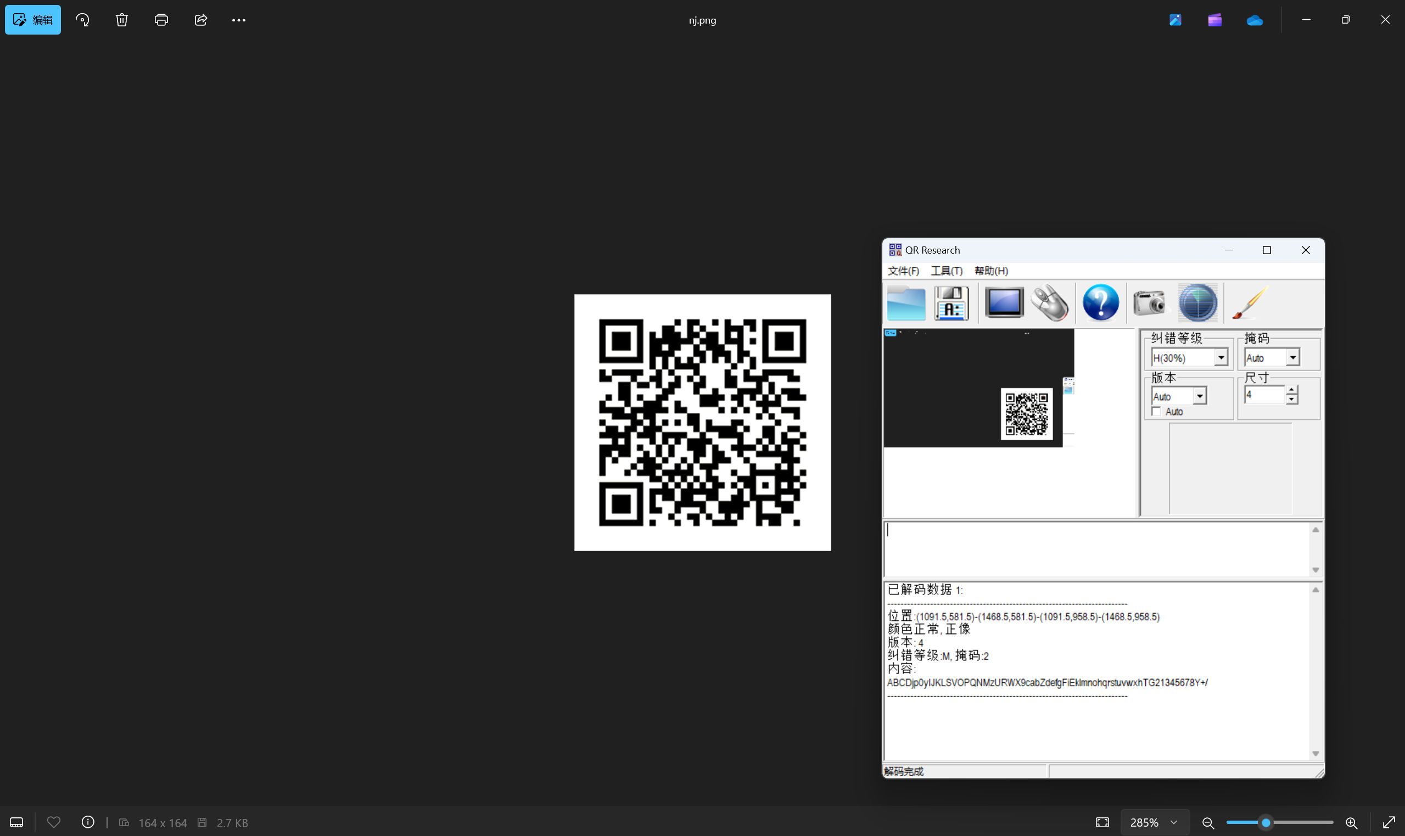Image resolution: width=1405 pixels, height=836 pixels.
Task: Click the 位置 coordinates line in output
Action: (x=1023, y=616)
